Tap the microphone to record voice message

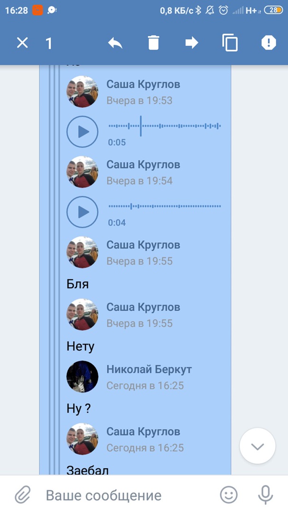coord(265,495)
